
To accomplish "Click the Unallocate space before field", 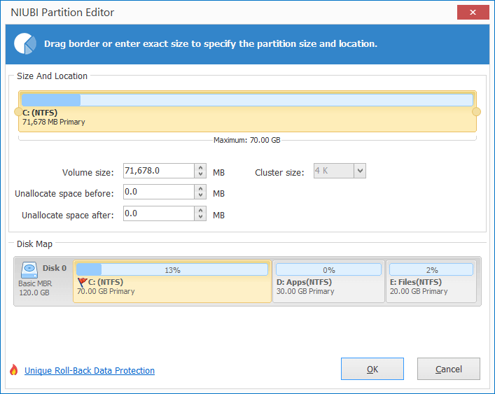I will (x=159, y=192).
